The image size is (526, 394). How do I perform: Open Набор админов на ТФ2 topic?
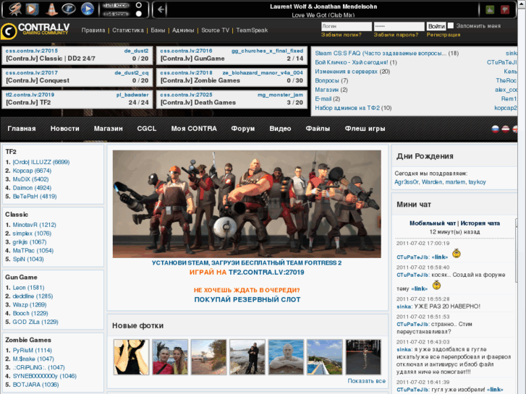tap(347, 108)
